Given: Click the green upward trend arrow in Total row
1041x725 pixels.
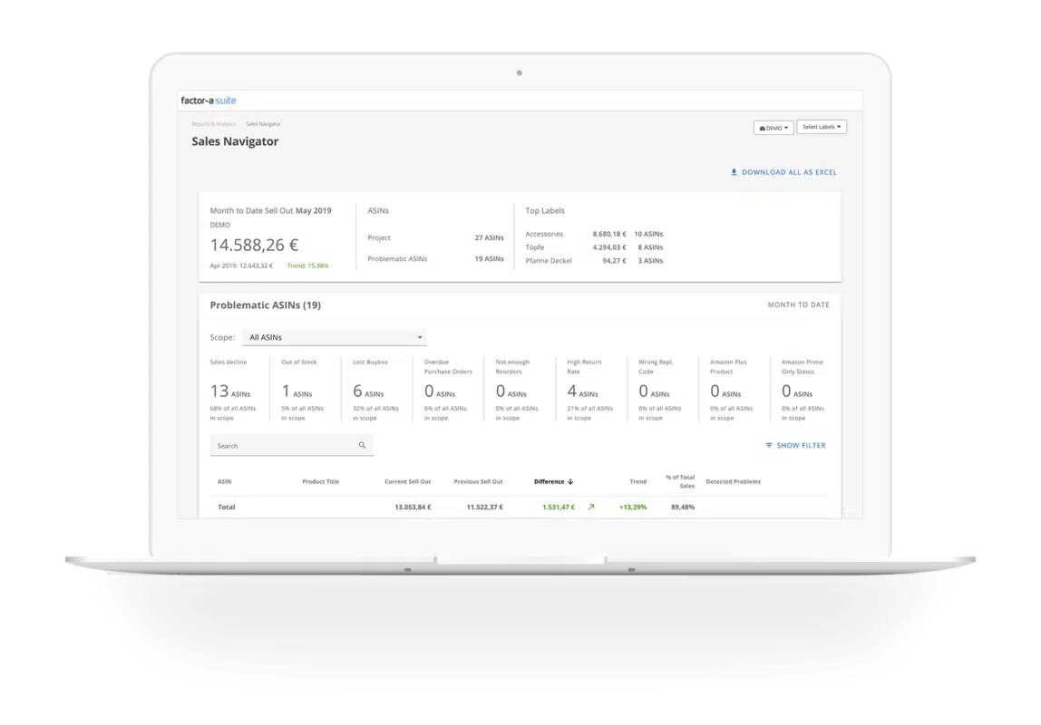Looking at the screenshot, I should (x=591, y=507).
